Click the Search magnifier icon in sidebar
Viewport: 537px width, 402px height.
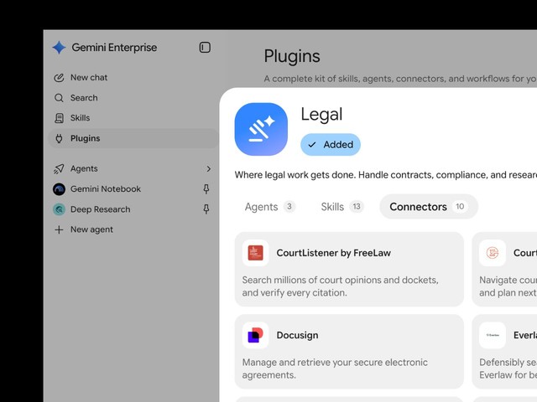point(59,98)
